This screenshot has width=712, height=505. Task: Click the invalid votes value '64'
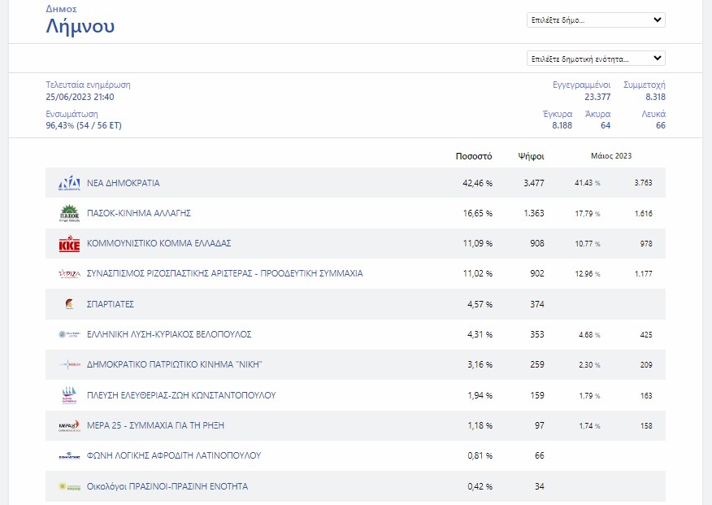(606, 125)
